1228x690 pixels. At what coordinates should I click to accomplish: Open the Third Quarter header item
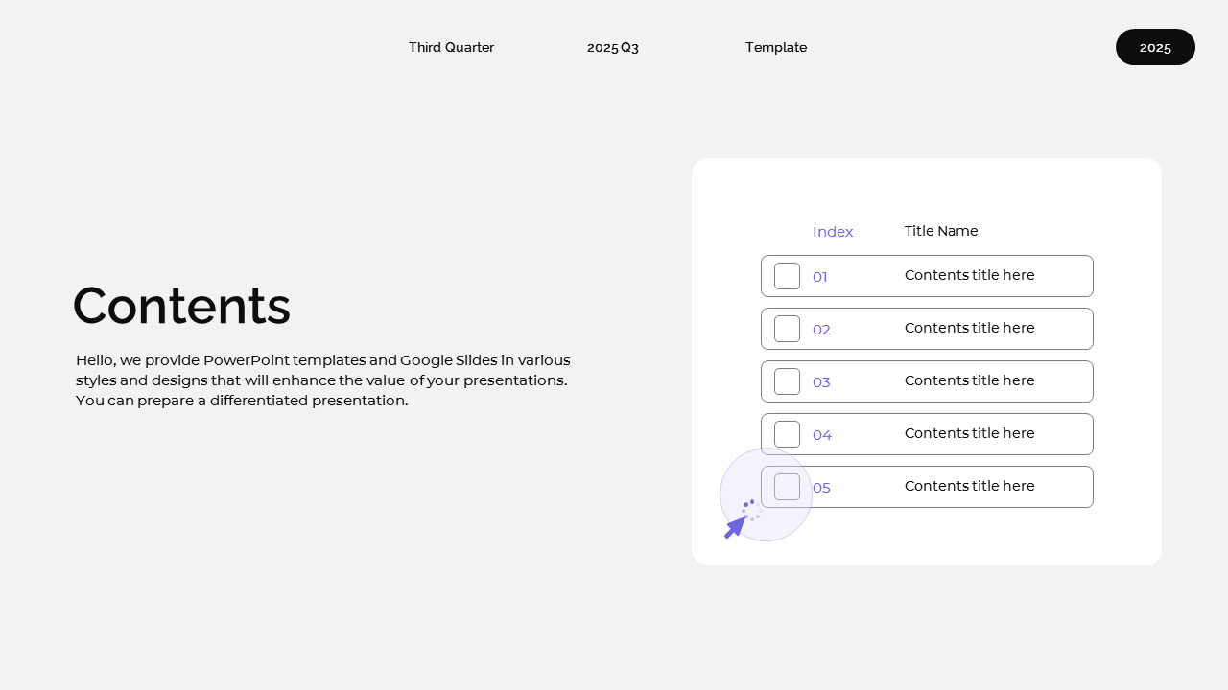[451, 47]
